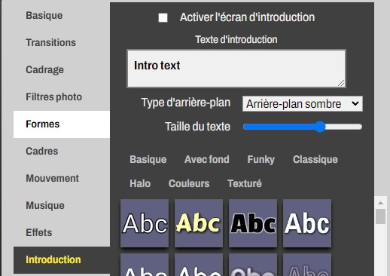Open the Type d'arrière-plan dropdown
This screenshot has height=276, width=390.
click(303, 103)
